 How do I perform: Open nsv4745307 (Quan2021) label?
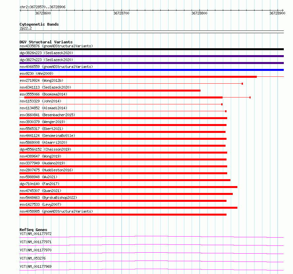(x=40, y=191)
